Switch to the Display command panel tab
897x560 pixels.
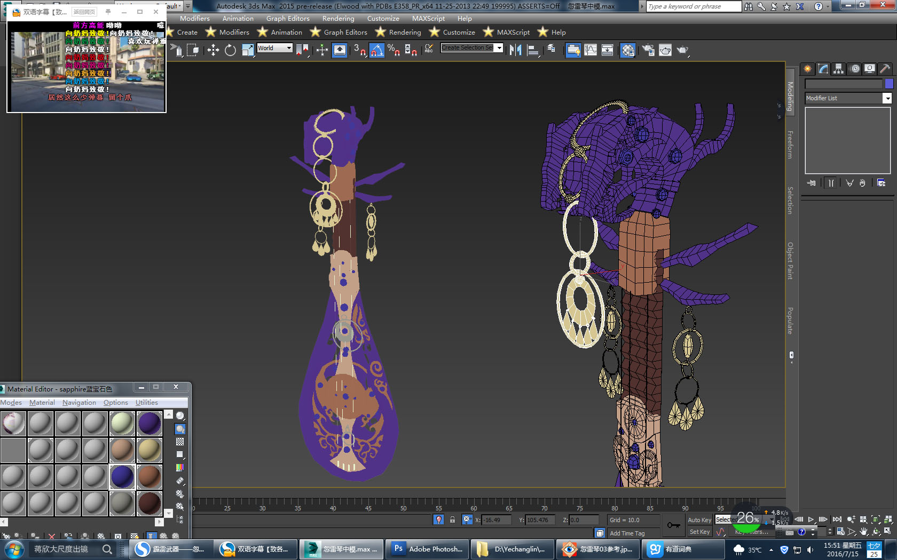pyautogui.click(x=870, y=69)
